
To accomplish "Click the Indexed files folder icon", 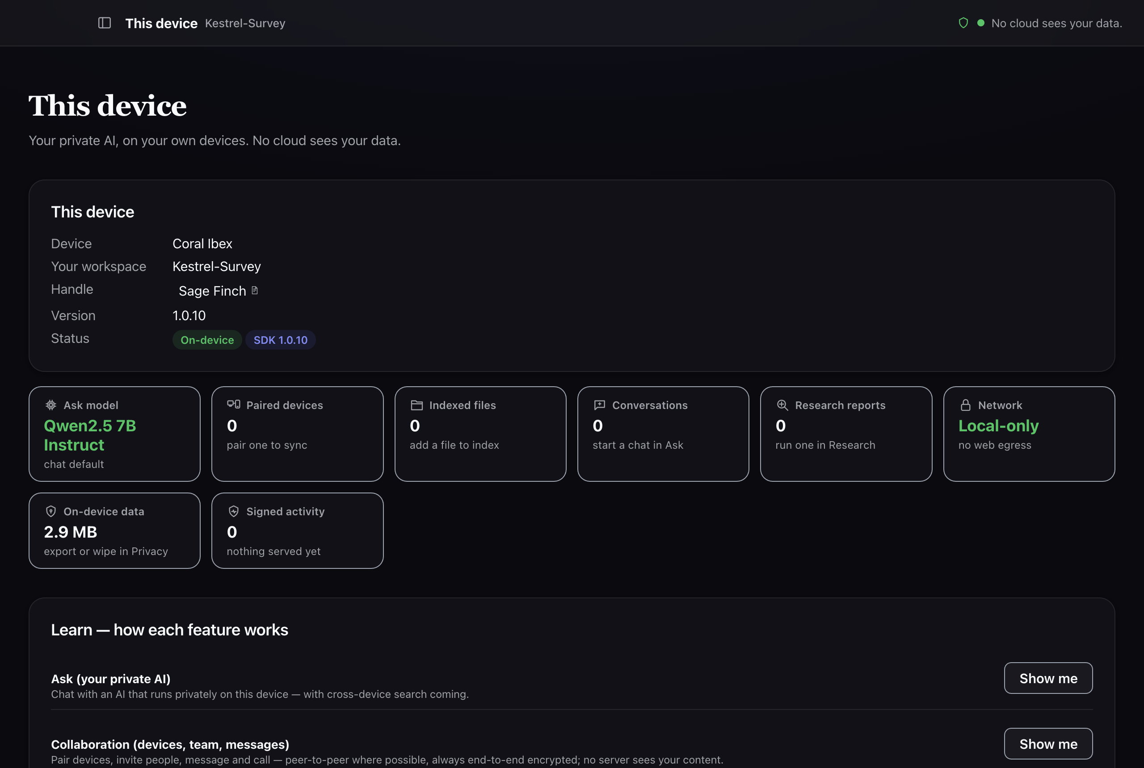I will (x=416, y=405).
